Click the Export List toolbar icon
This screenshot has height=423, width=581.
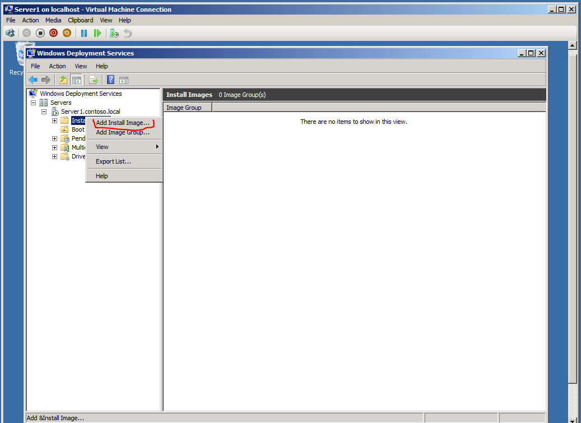[x=94, y=80]
